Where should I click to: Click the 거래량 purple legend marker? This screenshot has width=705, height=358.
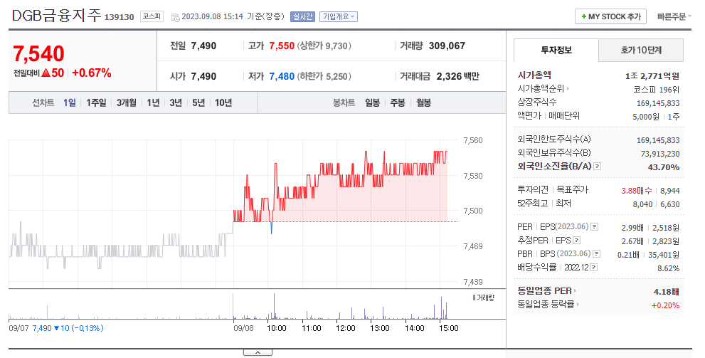474,298
